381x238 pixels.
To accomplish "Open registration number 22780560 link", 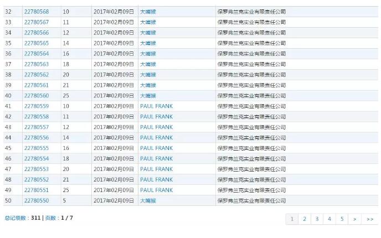I will pos(37,96).
